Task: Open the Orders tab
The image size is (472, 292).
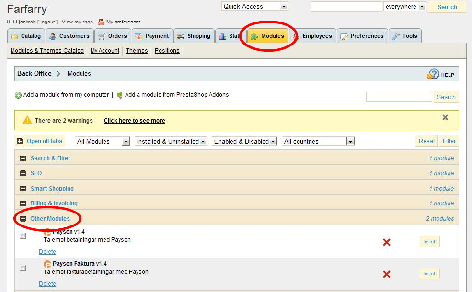Action: [113, 36]
